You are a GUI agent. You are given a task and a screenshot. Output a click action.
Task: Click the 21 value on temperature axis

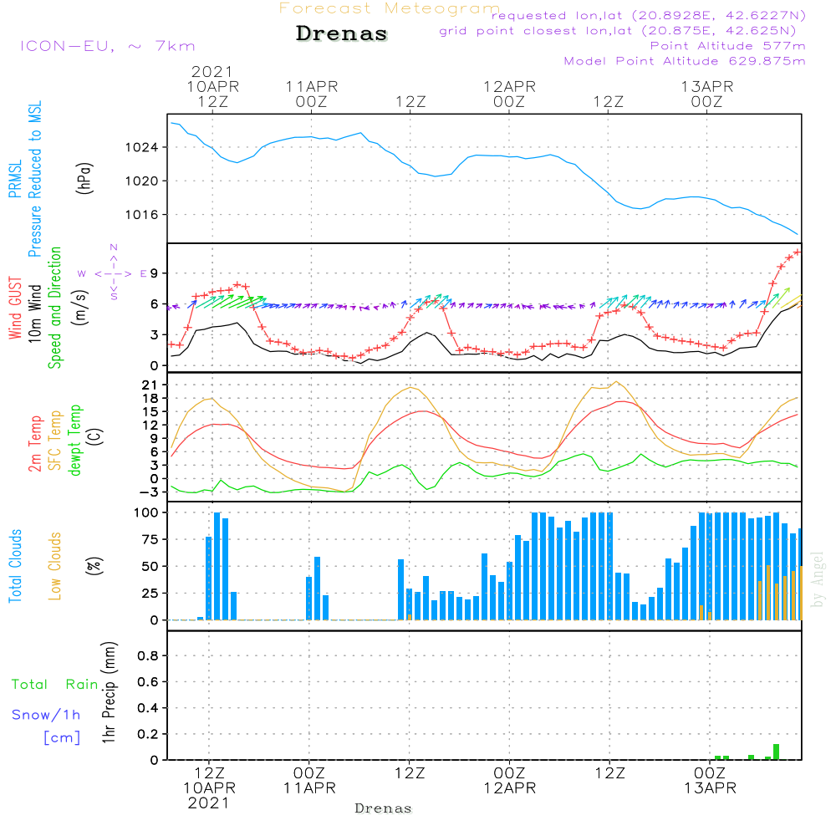coord(150,385)
